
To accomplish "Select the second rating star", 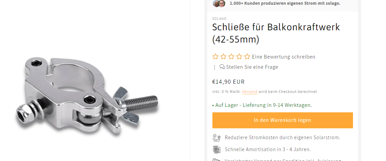I will [223, 57].
